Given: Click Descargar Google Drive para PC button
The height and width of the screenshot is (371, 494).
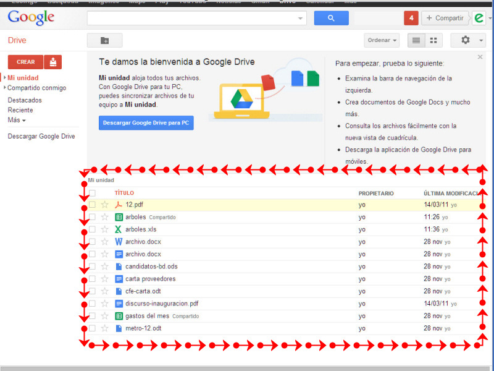Looking at the screenshot, I should coord(146,123).
